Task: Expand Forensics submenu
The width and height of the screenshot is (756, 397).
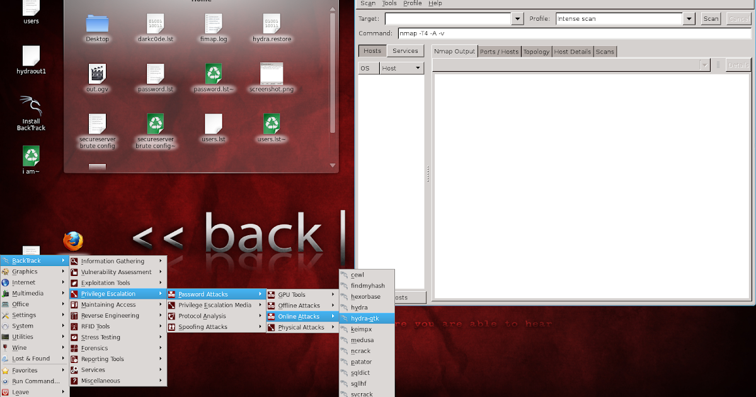Action: tap(118, 348)
